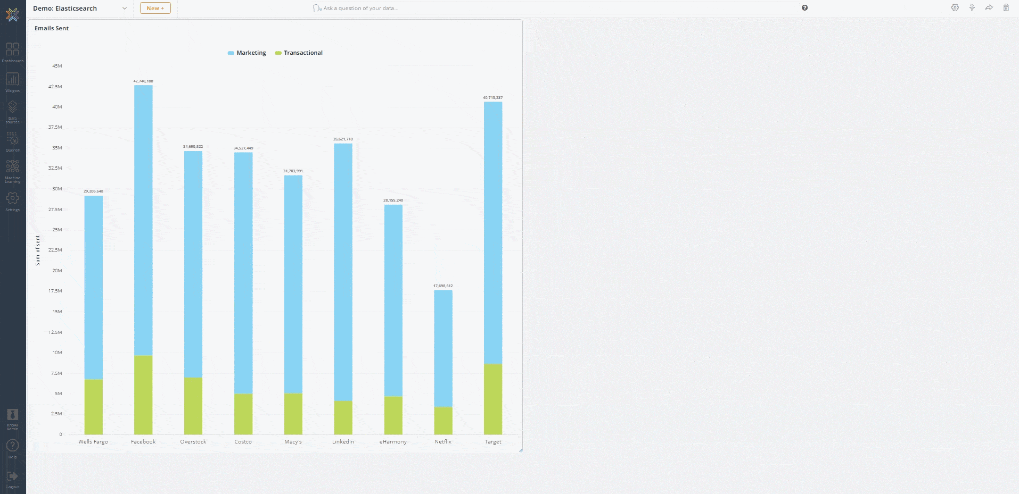
Task: Open Help in the sidebar
Action: (x=12, y=448)
